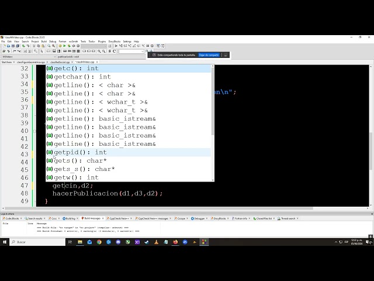374x281 pixels.
Task: Open the MiVideo class scope dropdown
Action: click(29, 57)
